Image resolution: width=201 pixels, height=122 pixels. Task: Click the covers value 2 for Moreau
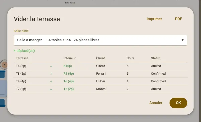[x=127, y=89]
